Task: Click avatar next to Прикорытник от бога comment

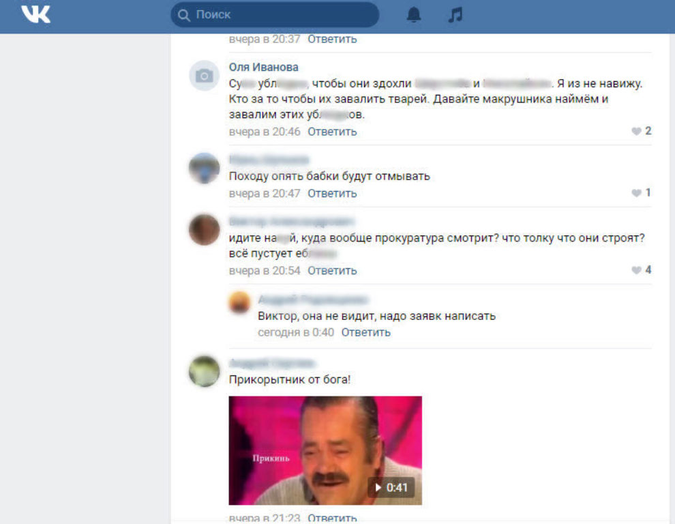Action: [204, 372]
